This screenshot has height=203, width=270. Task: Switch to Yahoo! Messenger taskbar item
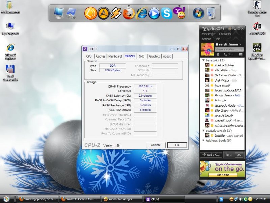[122, 199]
